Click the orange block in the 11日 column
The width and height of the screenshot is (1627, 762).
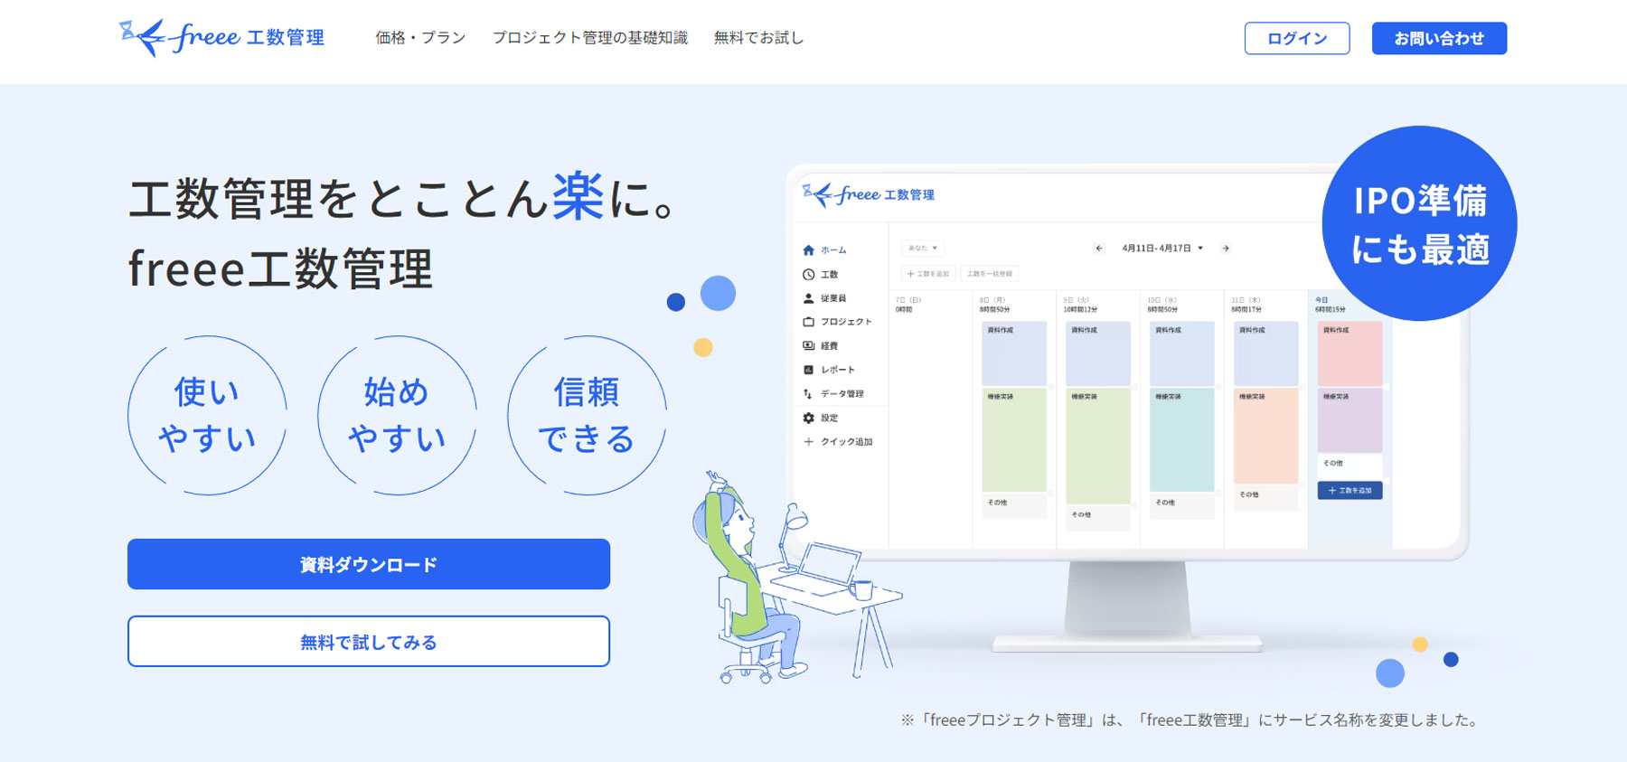coord(1265,436)
